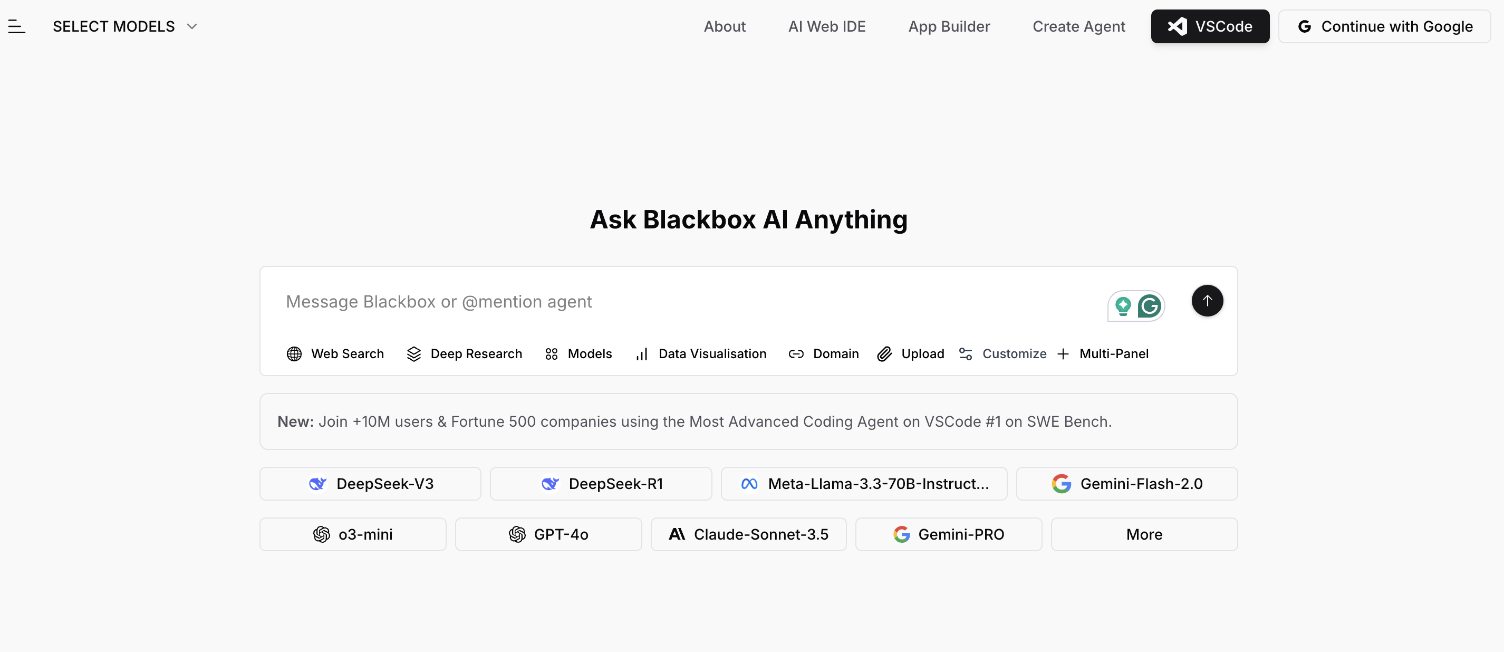Open App Builder
Screen dimensions: 1504x652
pos(949,26)
